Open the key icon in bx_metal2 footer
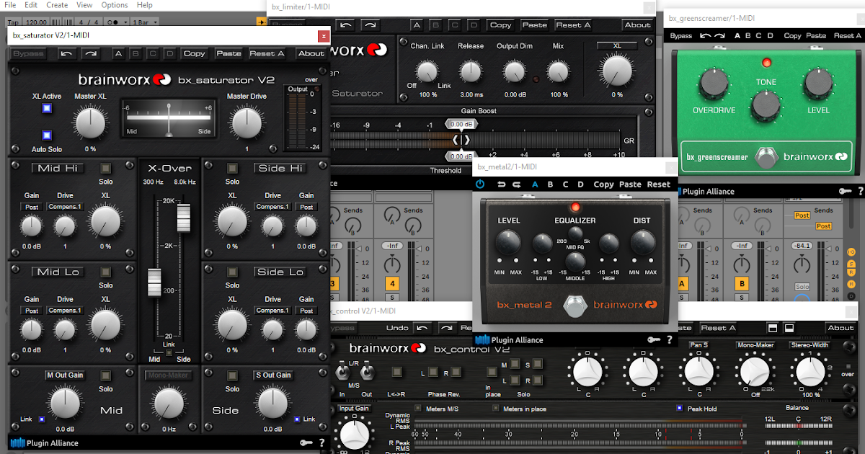Screen dimensions: 865x454 (653, 339)
